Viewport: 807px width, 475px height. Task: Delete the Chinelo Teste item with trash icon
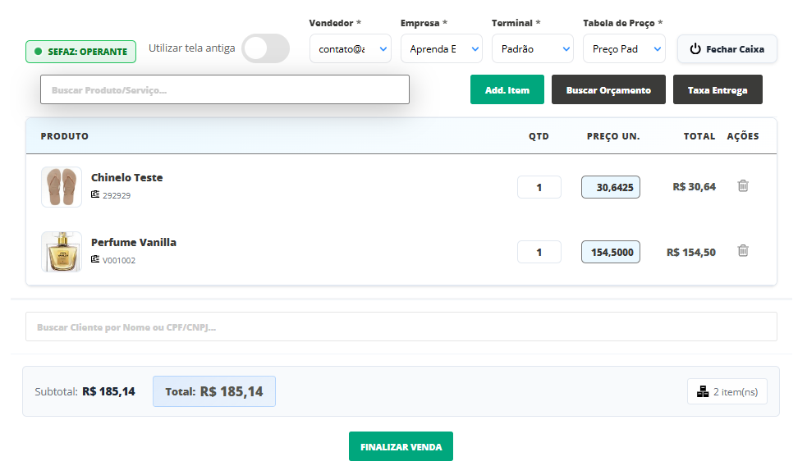pyautogui.click(x=743, y=186)
